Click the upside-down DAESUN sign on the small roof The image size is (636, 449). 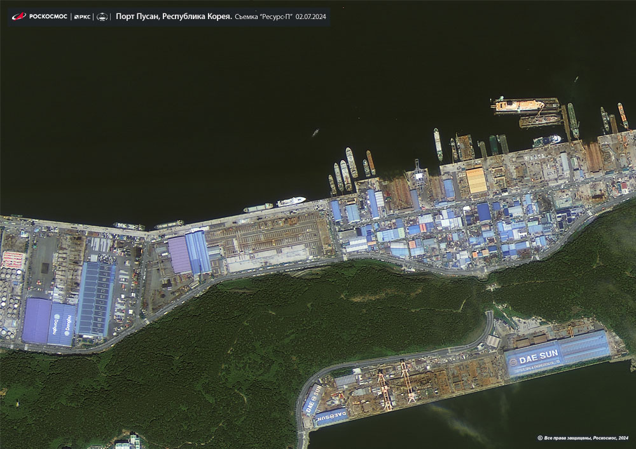coord(332,417)
